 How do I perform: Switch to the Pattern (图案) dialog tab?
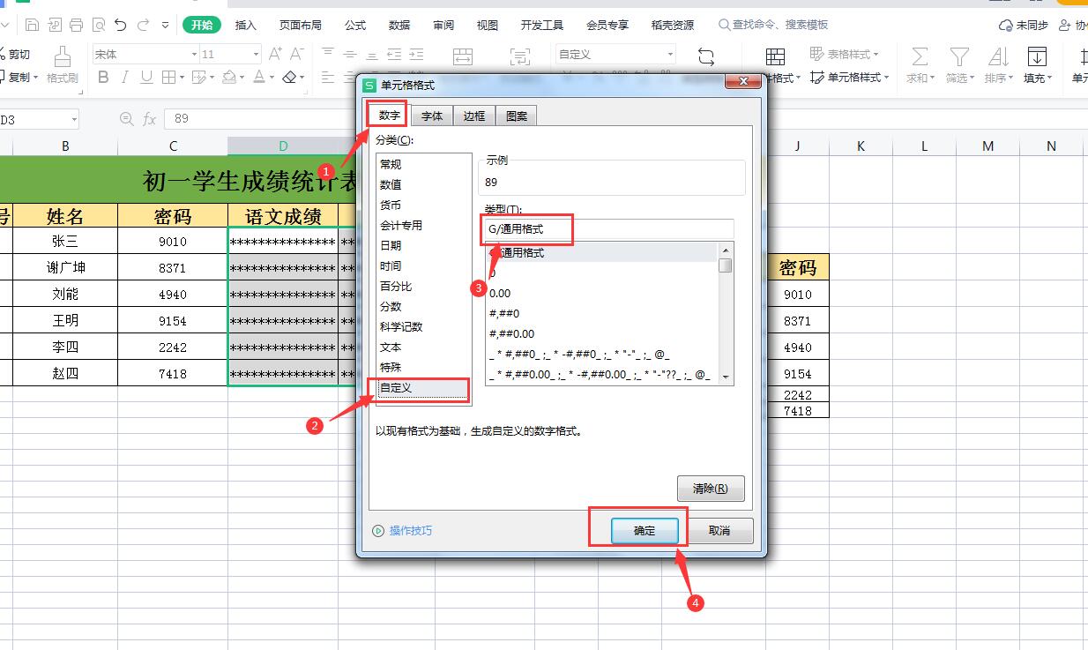point(517,116)
